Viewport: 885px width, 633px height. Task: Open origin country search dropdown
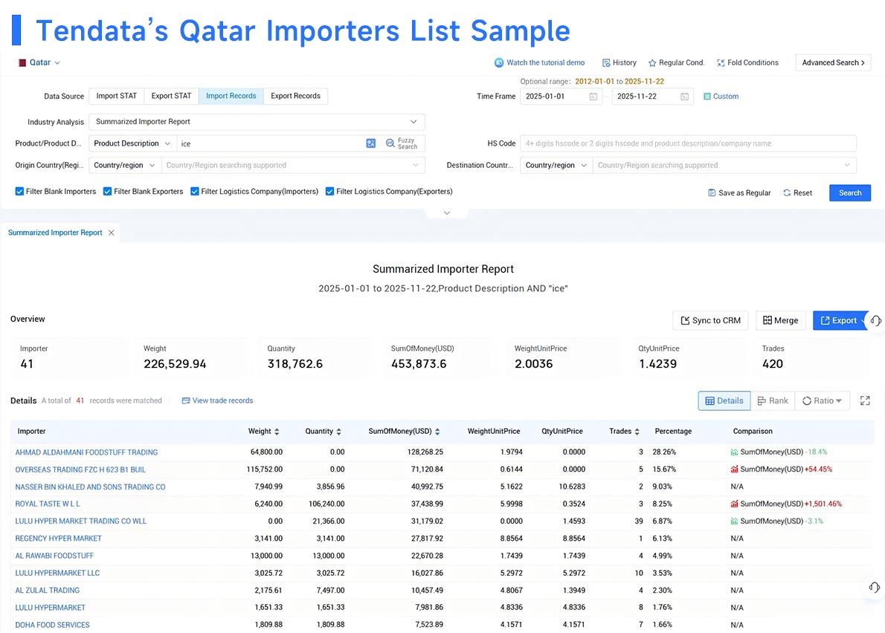click(293, 165)
